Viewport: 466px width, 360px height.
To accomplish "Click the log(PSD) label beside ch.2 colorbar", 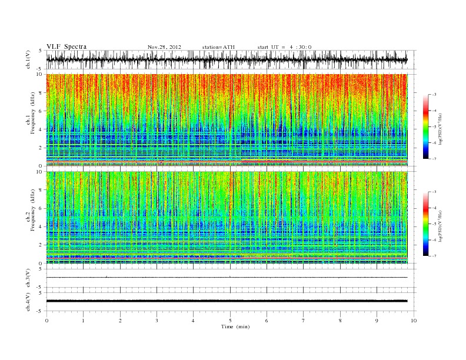I will click(x=440, y=226).
